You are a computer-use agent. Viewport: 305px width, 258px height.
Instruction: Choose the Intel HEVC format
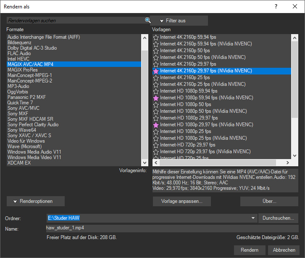coord(18,59)
